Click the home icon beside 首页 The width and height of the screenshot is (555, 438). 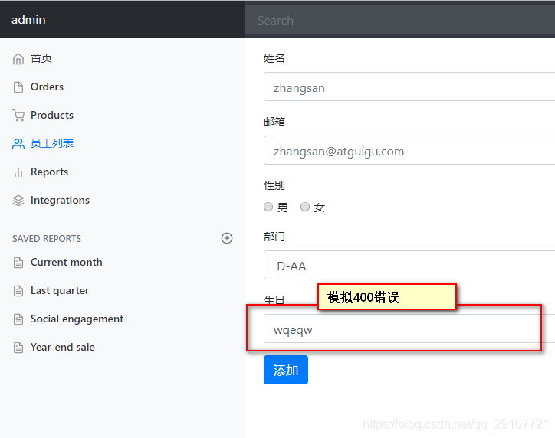click(x=18, y=59)
